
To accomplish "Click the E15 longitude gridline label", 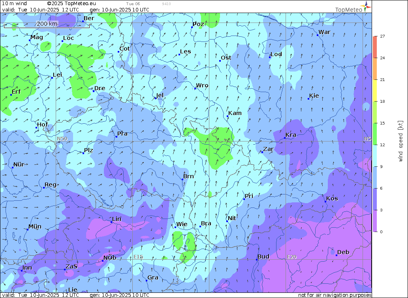I will (x=138, y=257).
